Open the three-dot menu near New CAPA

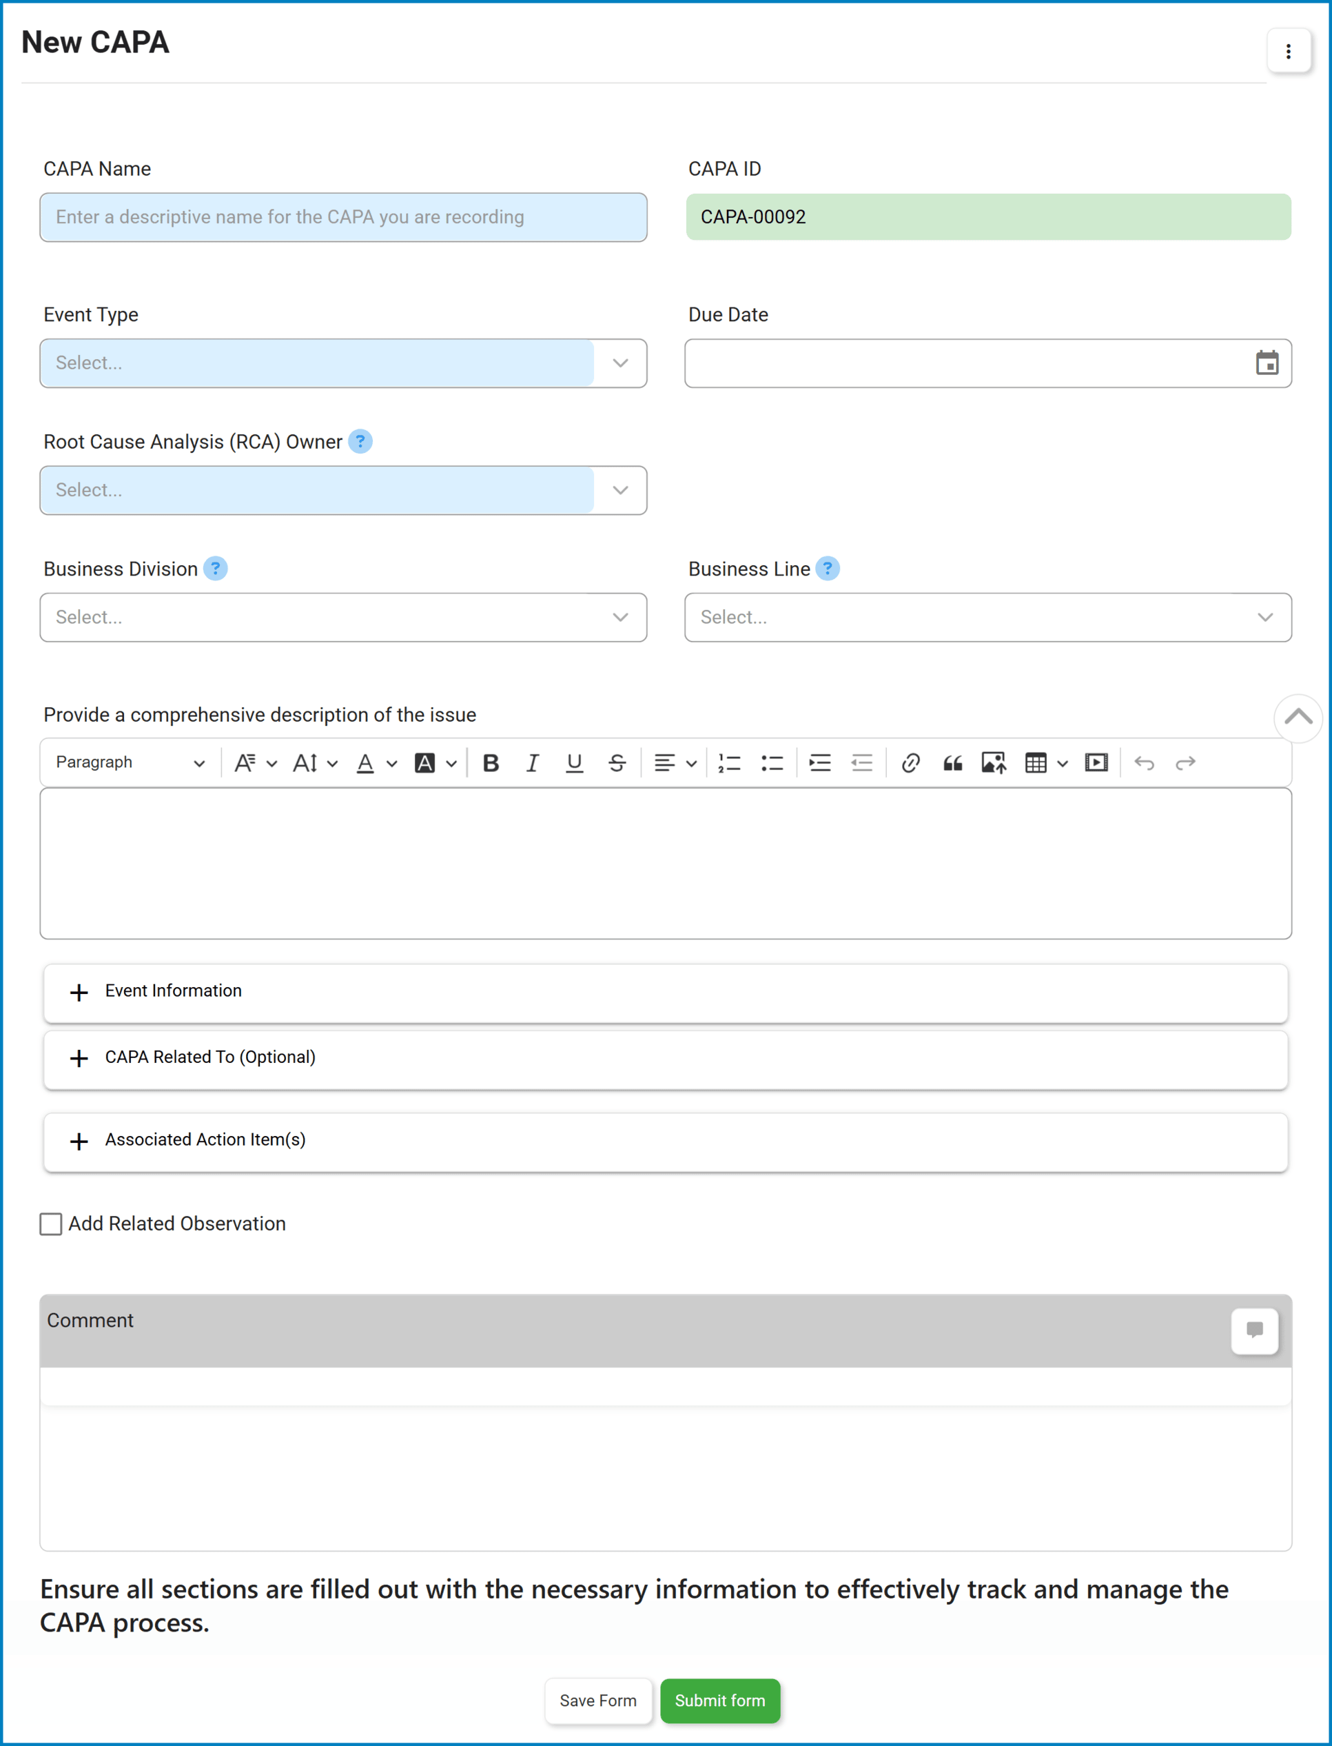tap(1289, 51)
